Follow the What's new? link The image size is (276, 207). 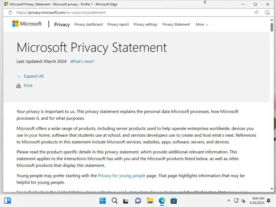pos(82,61)
